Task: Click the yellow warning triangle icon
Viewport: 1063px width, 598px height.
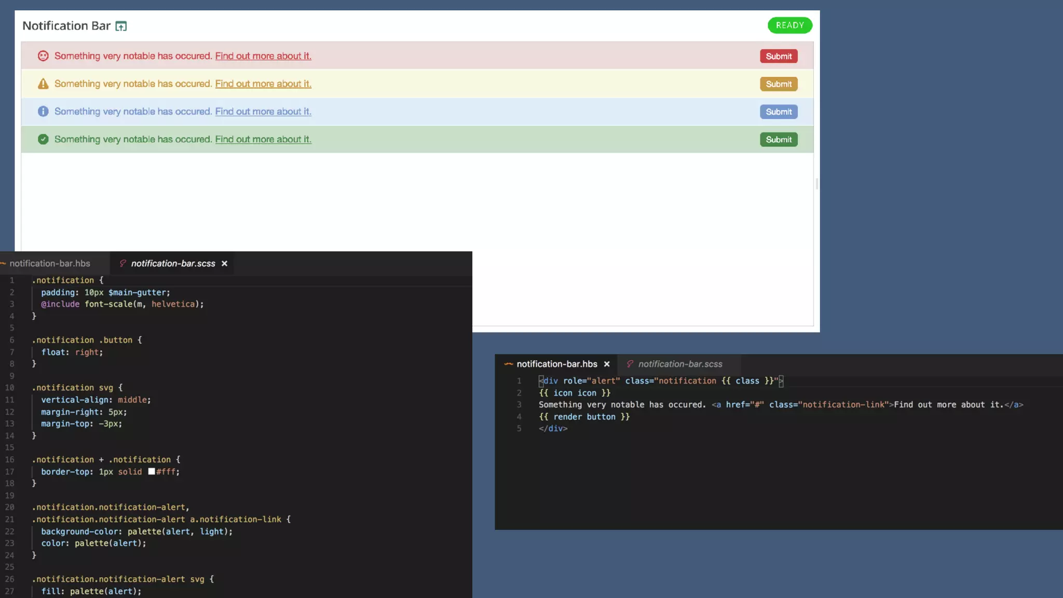Action: pos(43,84)
